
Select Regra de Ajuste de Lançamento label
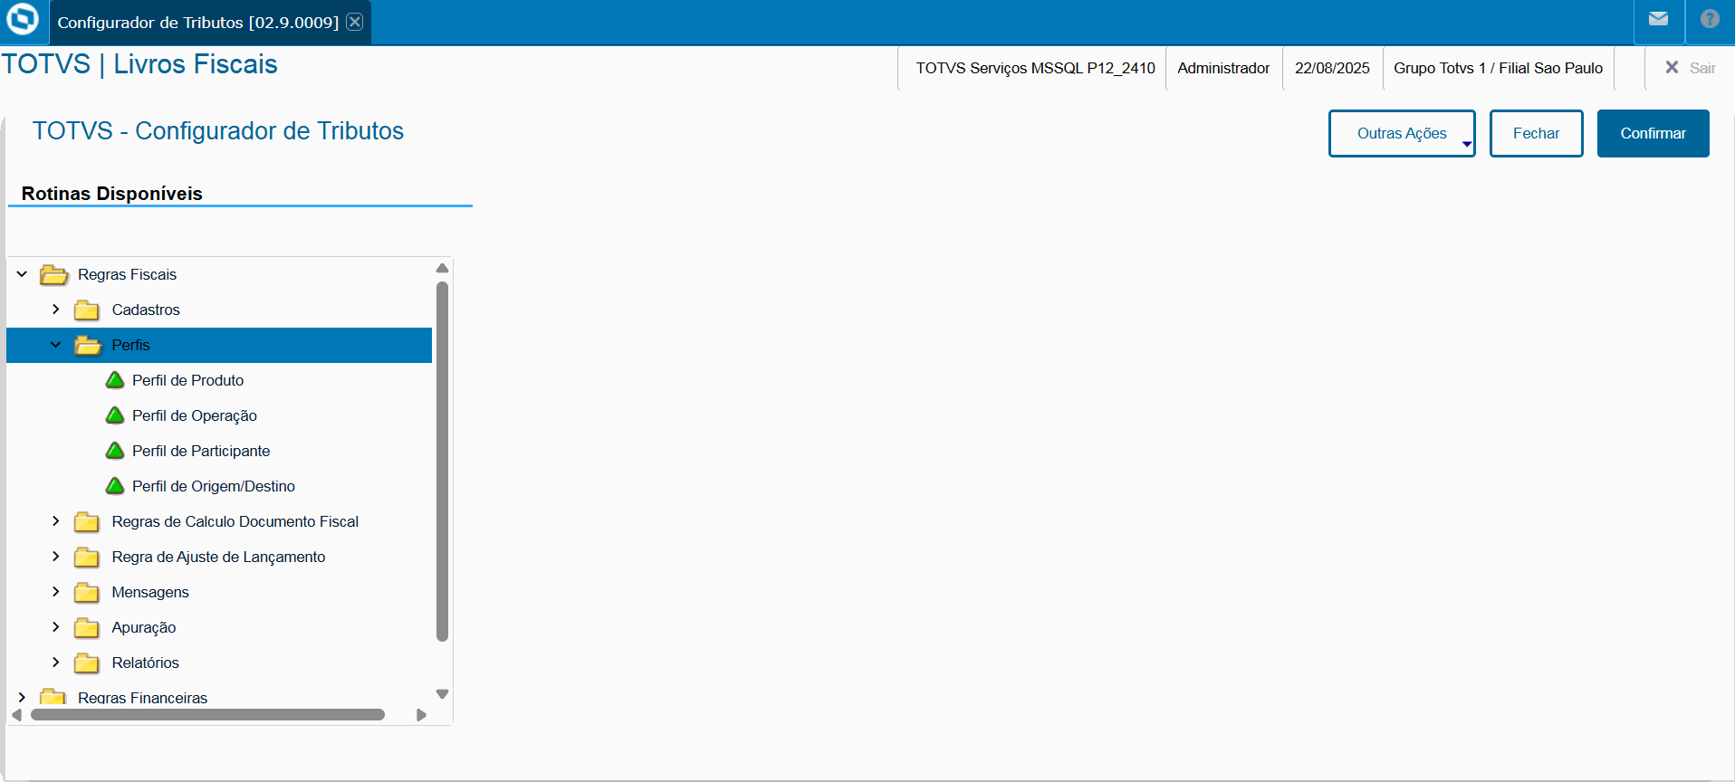click(218, 557)
